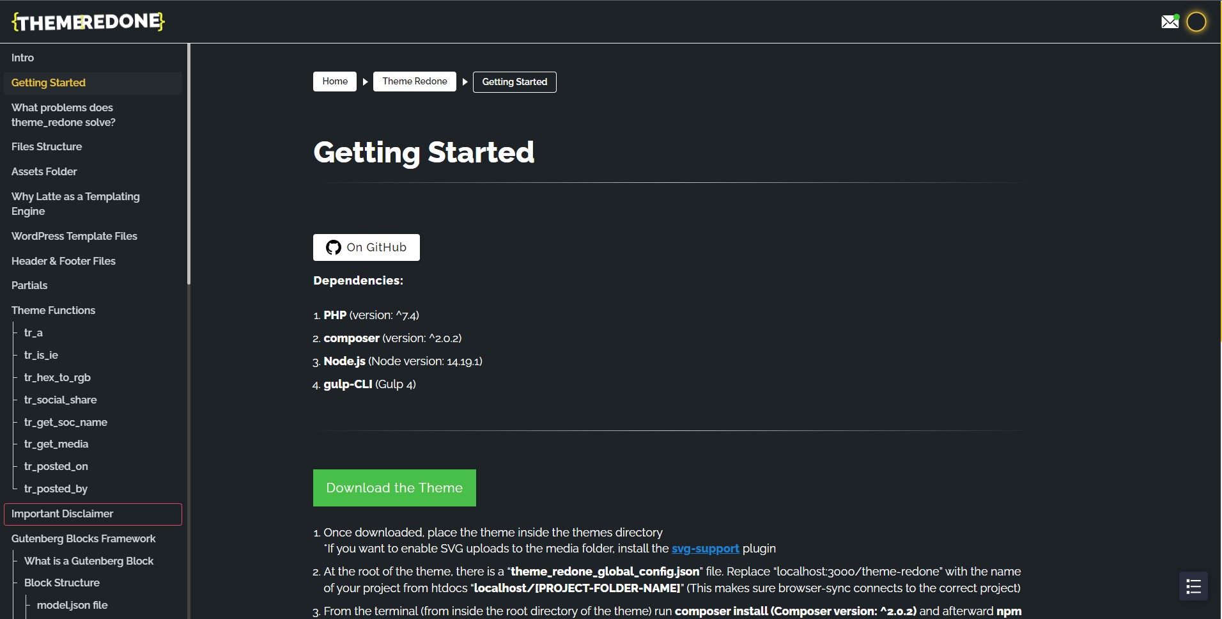The width and height of the screenshot is (1222, 619).
Task: Expand the Theme Functions section
Action: tap(53, 310)
